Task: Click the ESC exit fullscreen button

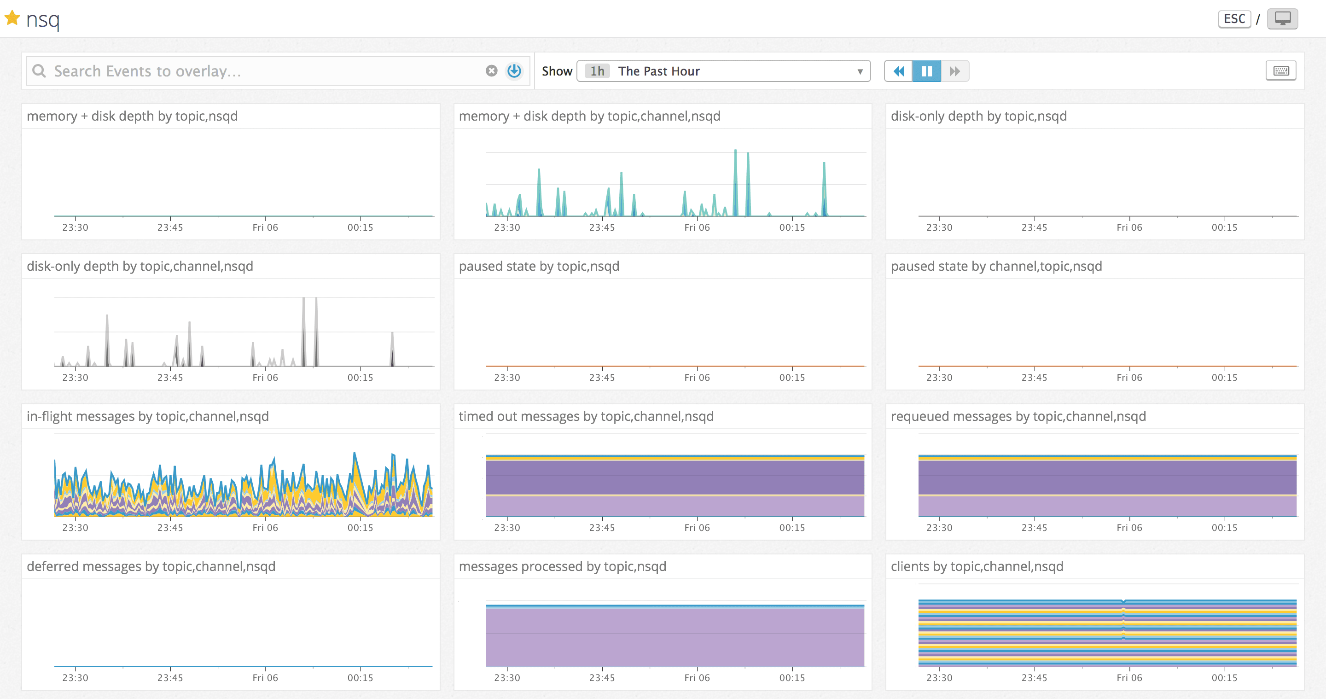Action: 1234,19
